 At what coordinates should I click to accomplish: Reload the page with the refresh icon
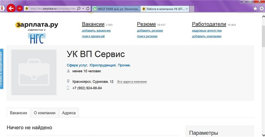(x=88, y=9)
